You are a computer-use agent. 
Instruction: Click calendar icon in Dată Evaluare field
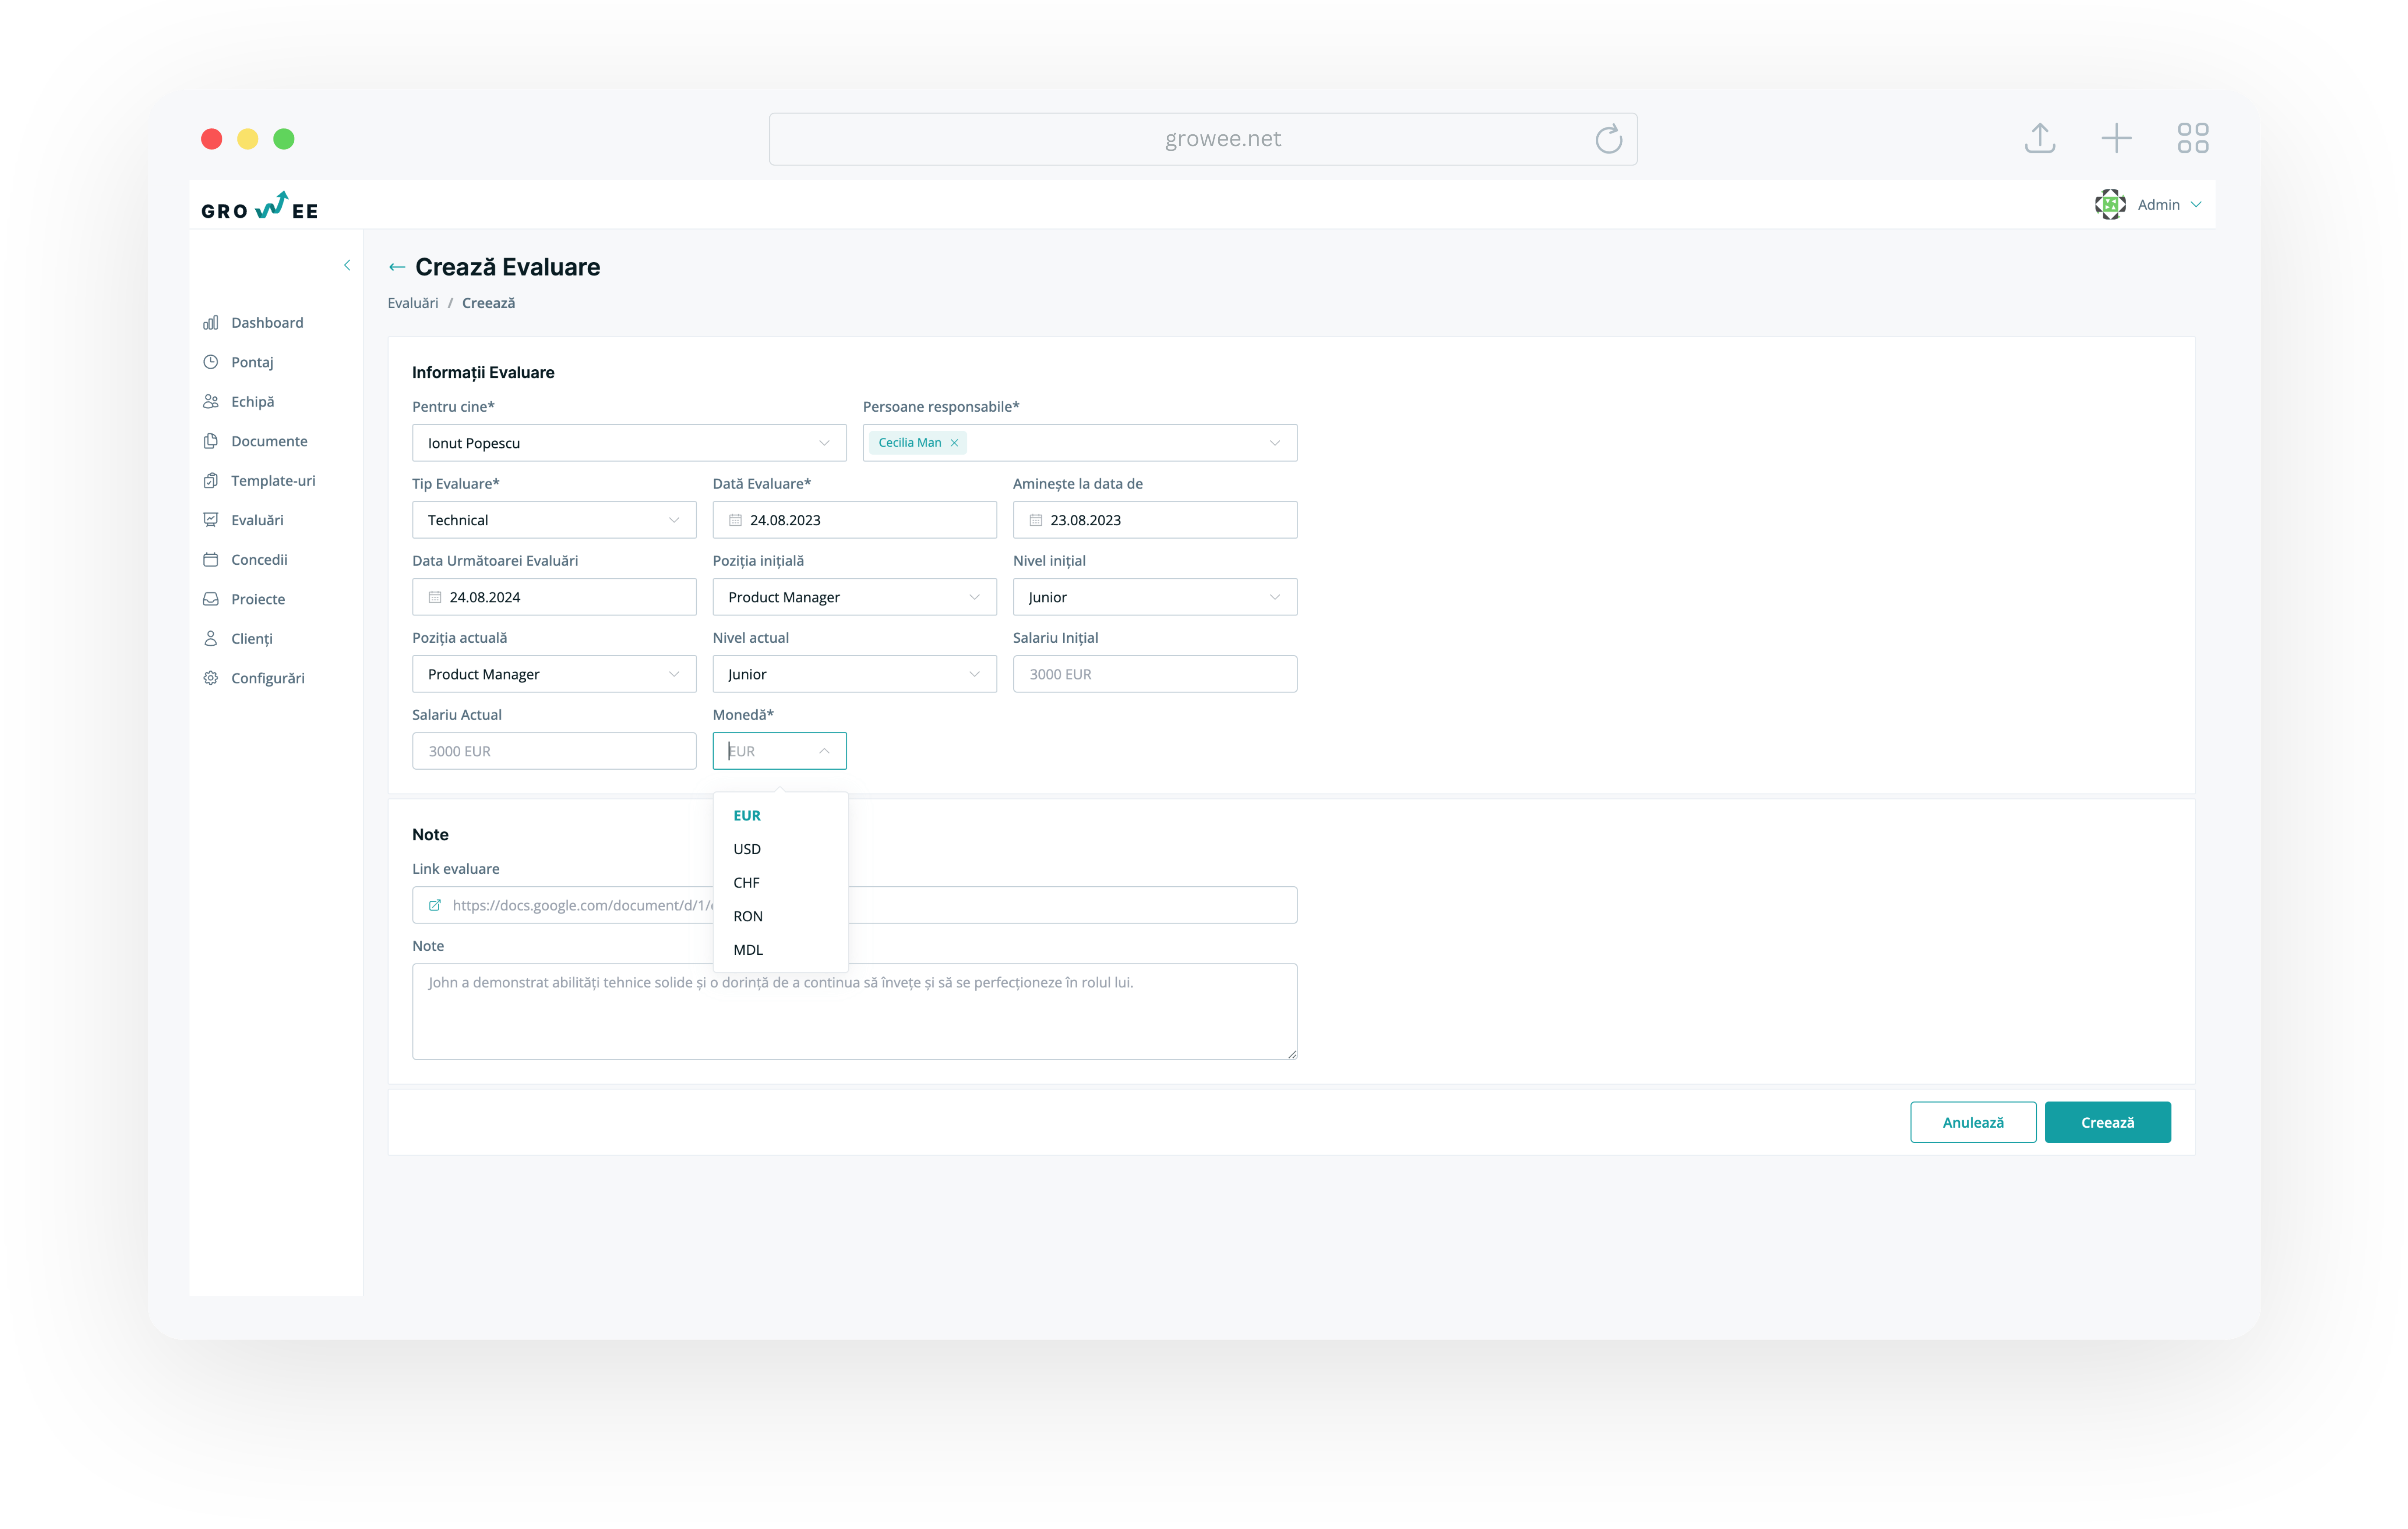[735, 520]
